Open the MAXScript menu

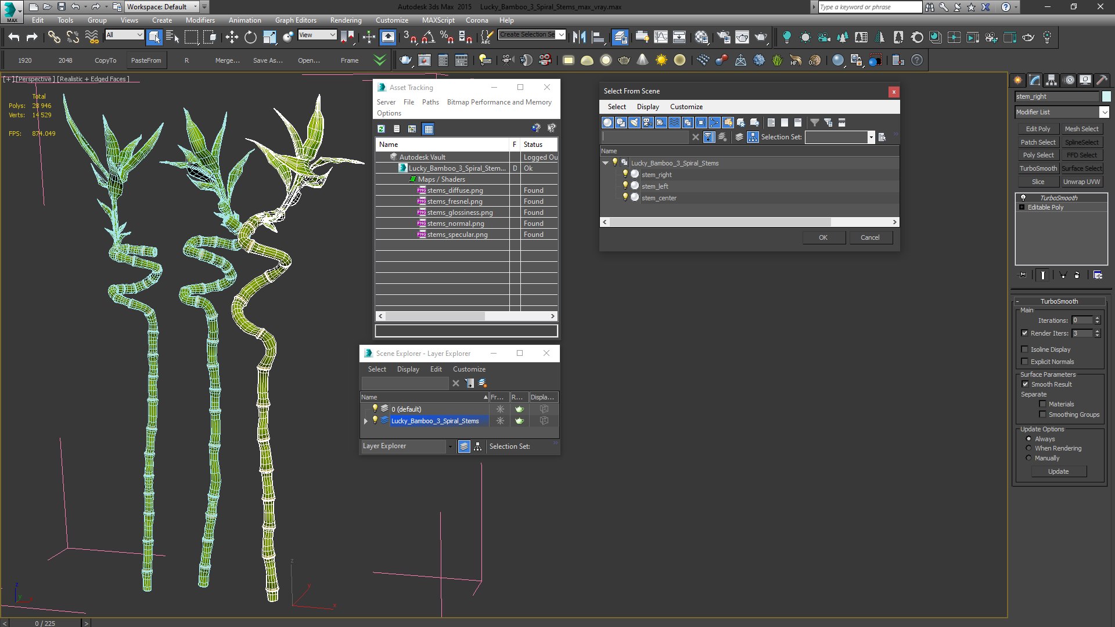coord(438,20)
